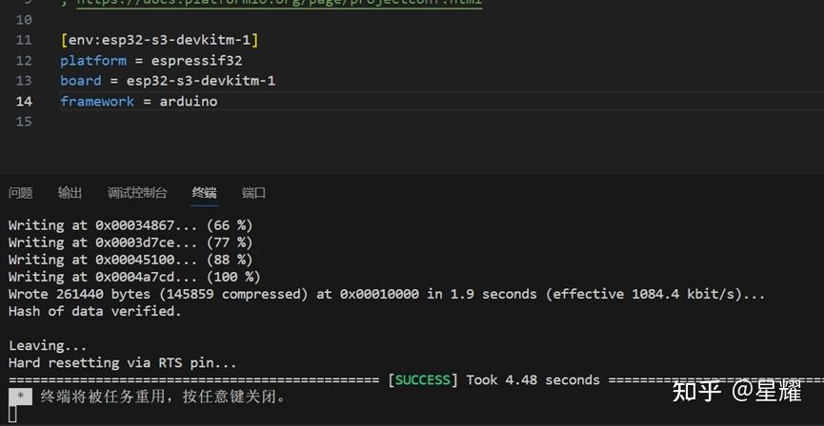Click the terminal cursor block

pyautogui.click(x=12, y=414)
